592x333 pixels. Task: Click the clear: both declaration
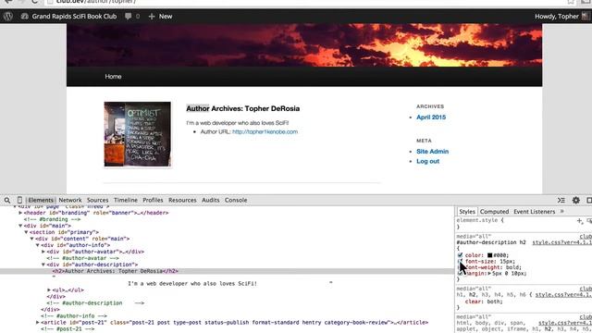[484, 302]
